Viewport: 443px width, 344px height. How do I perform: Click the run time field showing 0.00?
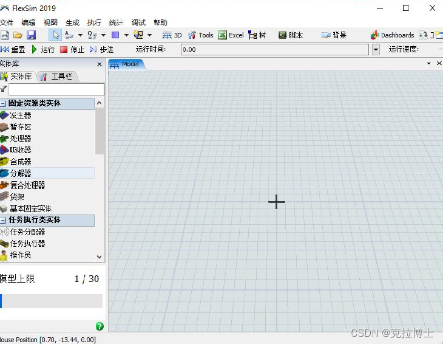pyautogui.click(x=275, y=49)
